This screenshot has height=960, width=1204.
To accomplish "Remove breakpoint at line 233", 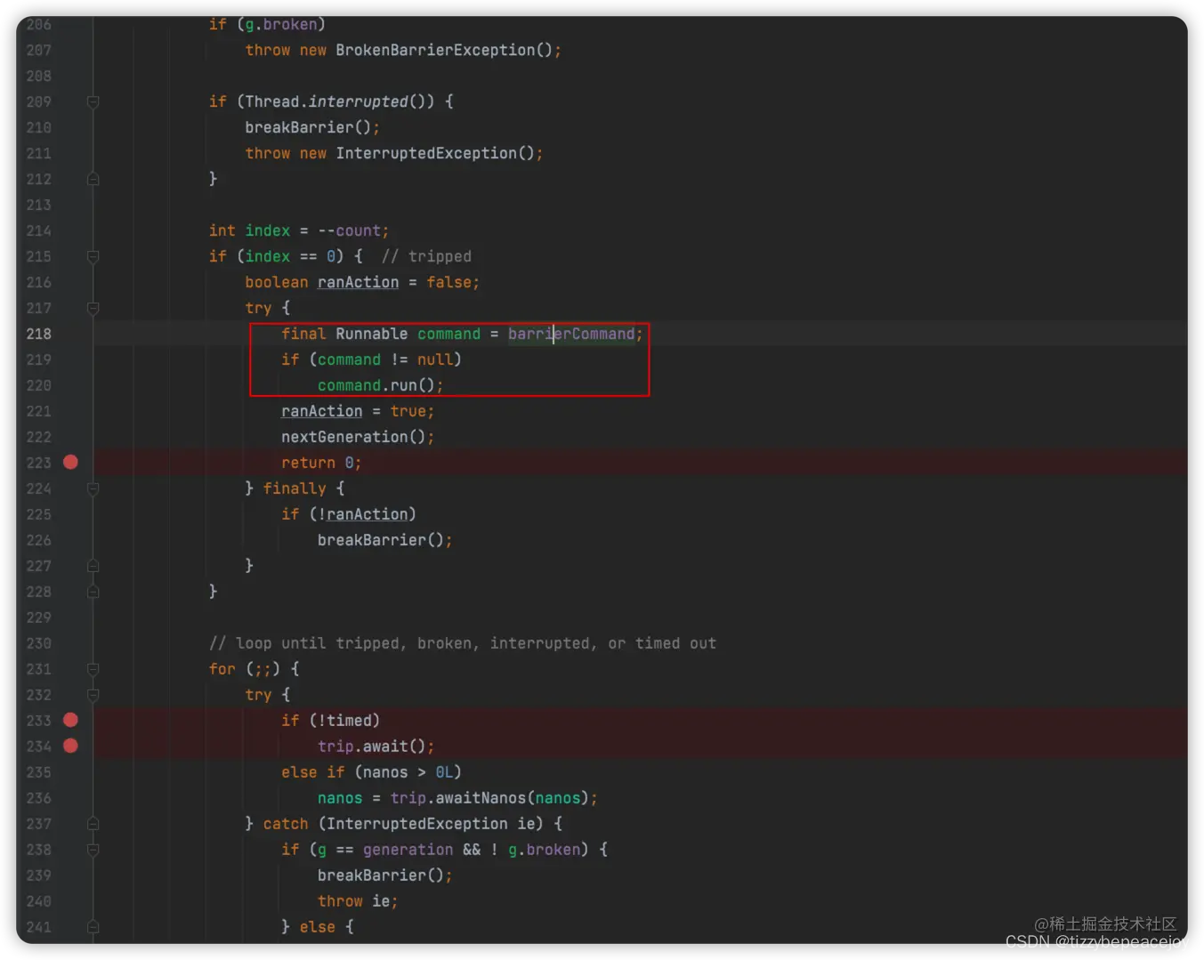I will [70, 721].
